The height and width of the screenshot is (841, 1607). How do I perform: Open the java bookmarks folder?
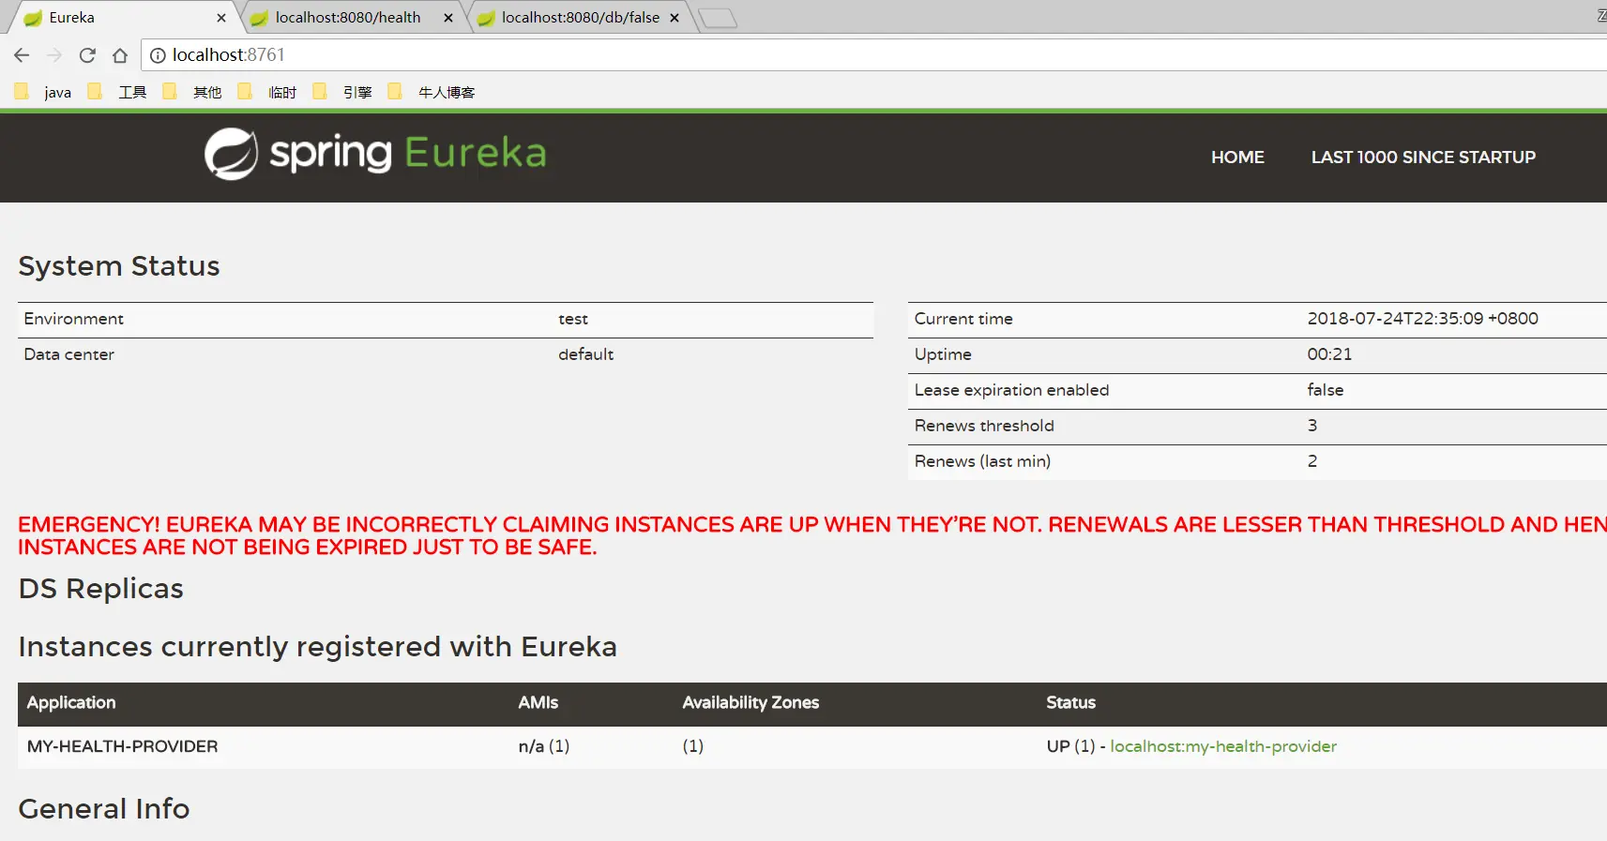point(44,92)
